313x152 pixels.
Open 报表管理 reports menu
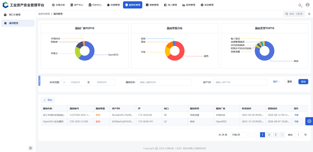(x=189, y=5)
